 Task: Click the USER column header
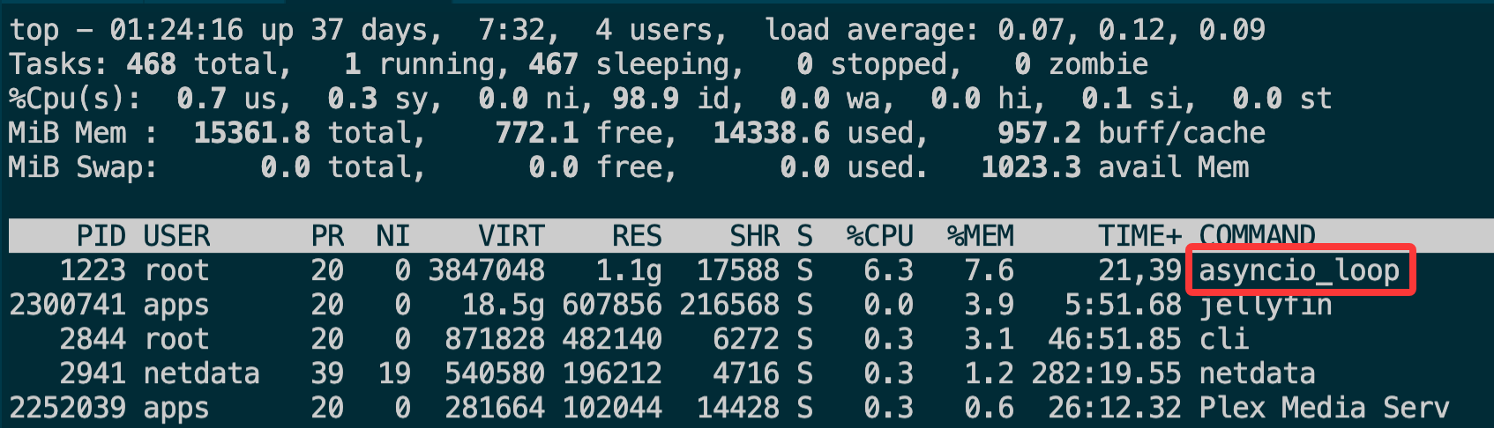point(177,236)
